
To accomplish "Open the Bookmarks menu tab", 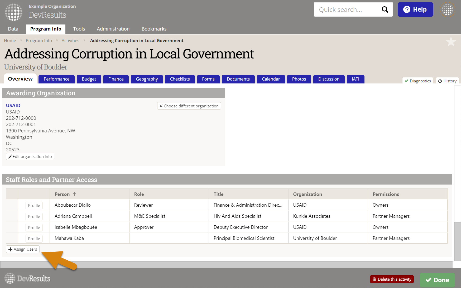I will (x=154, y=29).
